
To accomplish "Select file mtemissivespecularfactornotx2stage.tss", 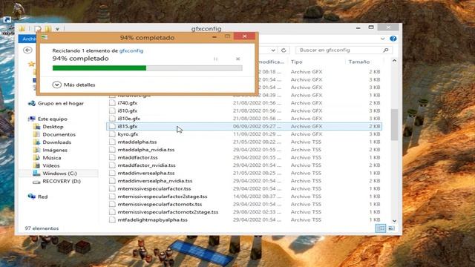I will click(168, 212).
